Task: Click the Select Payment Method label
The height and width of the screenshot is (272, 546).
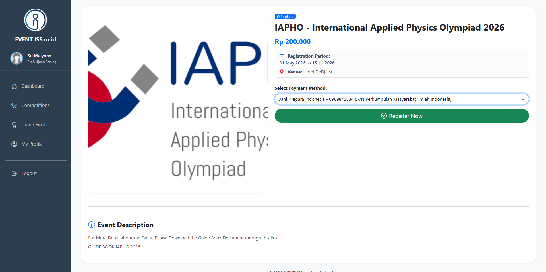Action: pos(301,88)
